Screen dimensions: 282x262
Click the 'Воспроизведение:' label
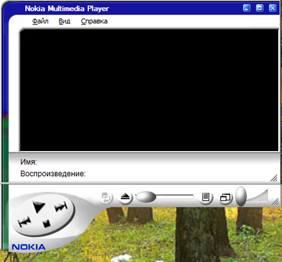click(x=53, y=174)
